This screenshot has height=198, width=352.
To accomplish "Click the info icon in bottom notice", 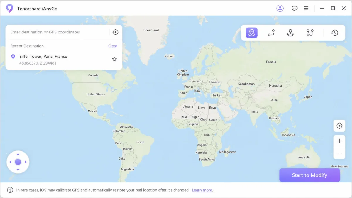I will coord(10,190).
